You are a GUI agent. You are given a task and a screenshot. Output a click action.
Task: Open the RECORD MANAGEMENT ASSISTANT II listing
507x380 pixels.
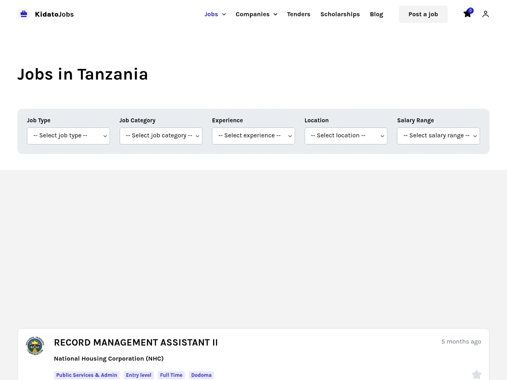tap(136, 342)
